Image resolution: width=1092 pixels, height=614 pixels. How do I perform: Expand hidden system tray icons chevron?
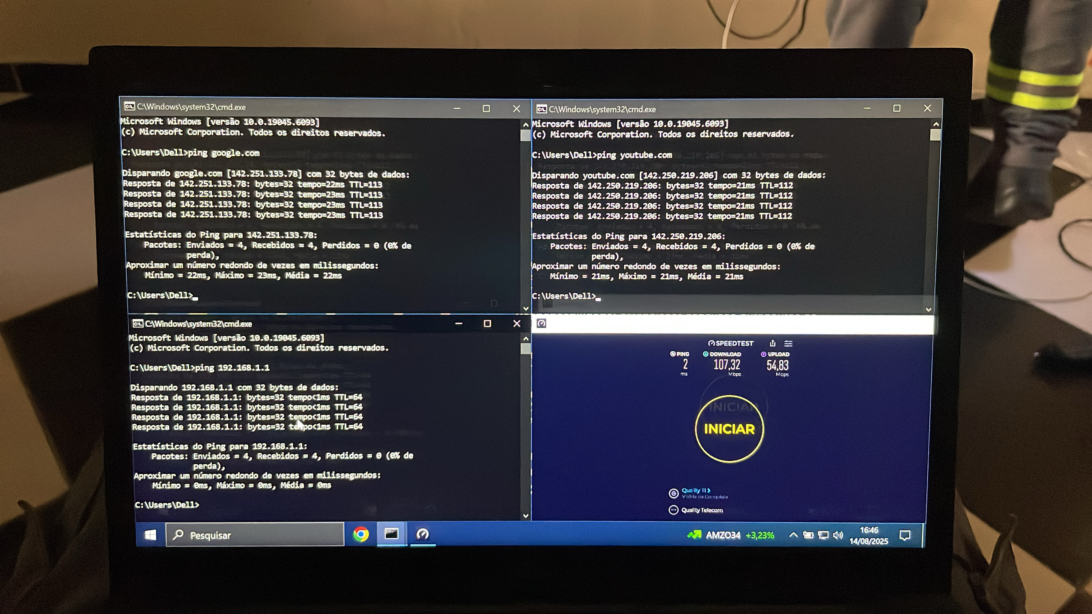(x=793, y=535)
